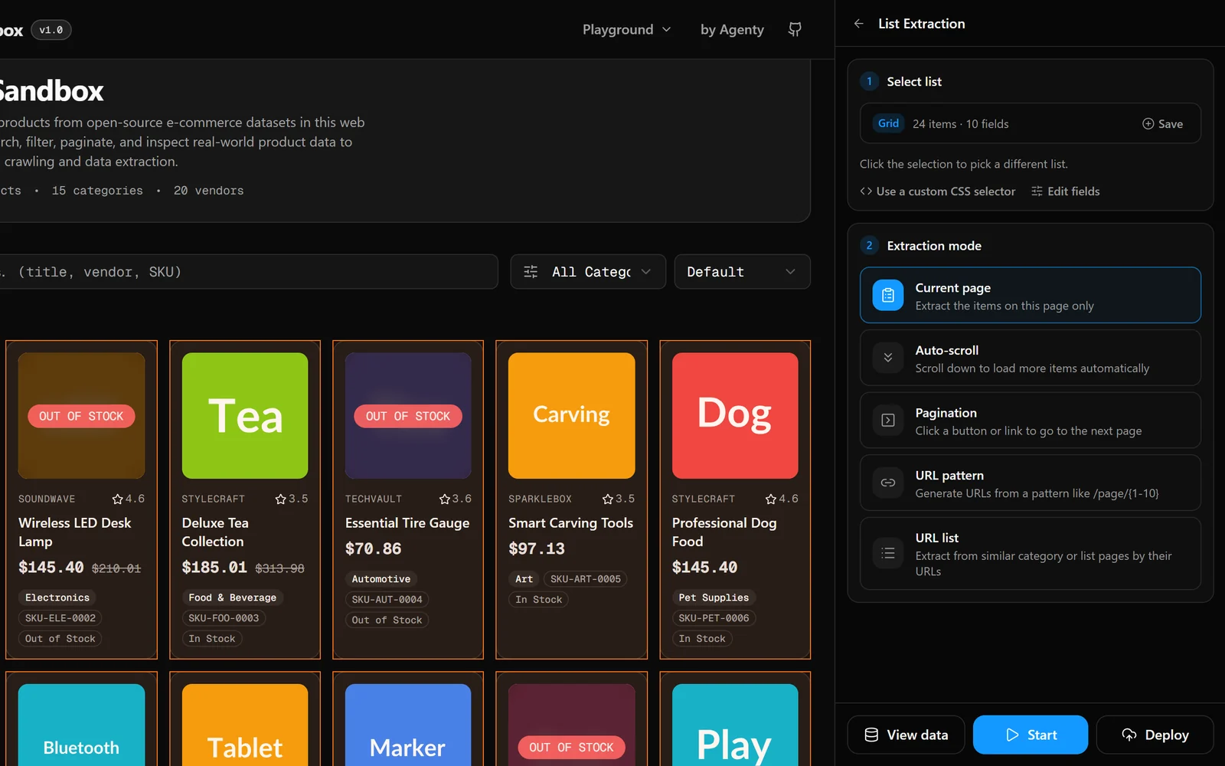Click the View data button
The image size is (1225, 766).
click(906, 735)
